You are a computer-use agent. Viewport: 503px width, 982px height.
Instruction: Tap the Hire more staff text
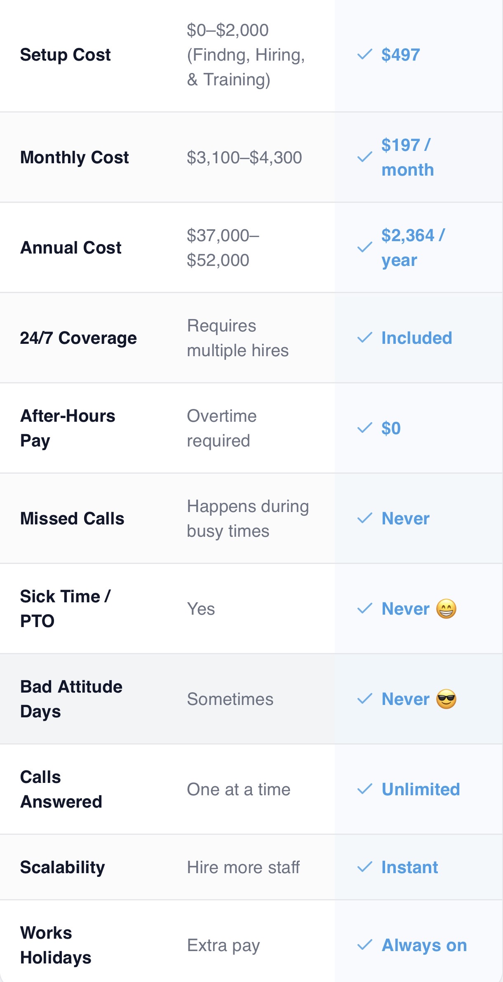coord(243,867)
